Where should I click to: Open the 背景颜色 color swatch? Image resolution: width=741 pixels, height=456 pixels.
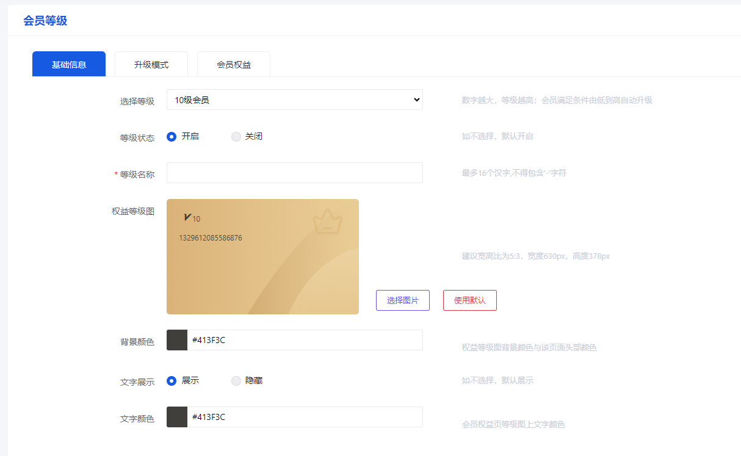(177, 340)
